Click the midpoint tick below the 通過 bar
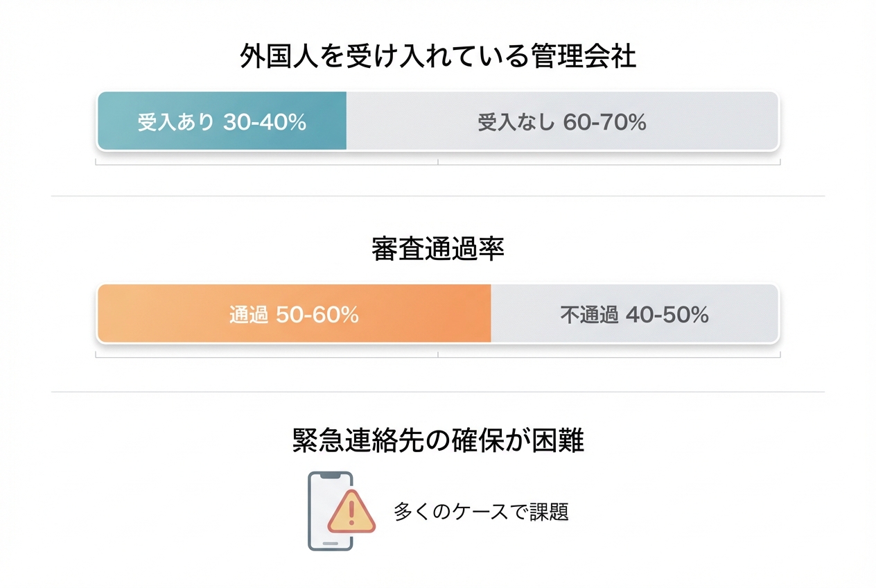The width and height of the screenshot is (876, 588). 438,355
